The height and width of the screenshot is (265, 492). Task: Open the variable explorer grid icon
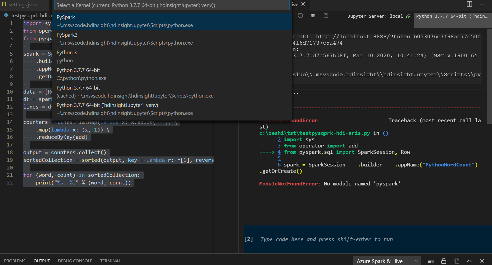[313, 15]
